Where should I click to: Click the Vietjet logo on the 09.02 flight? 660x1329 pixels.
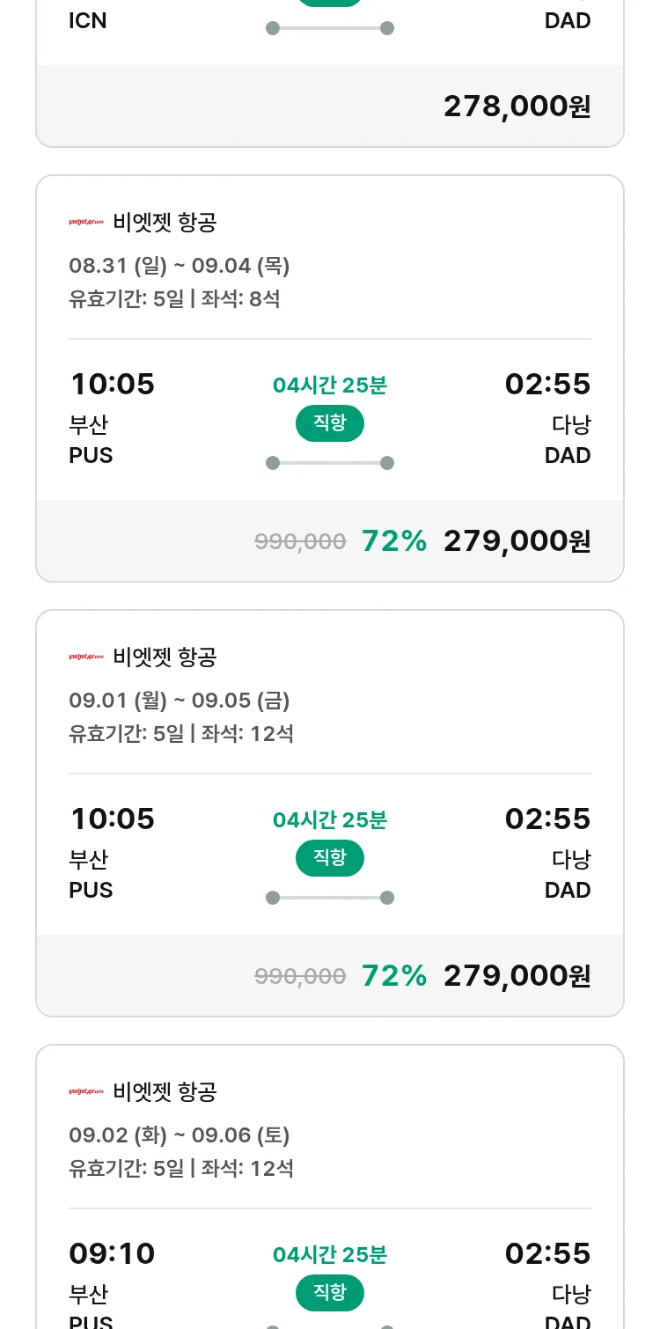pyautogui.click(x=86, y=1092)
